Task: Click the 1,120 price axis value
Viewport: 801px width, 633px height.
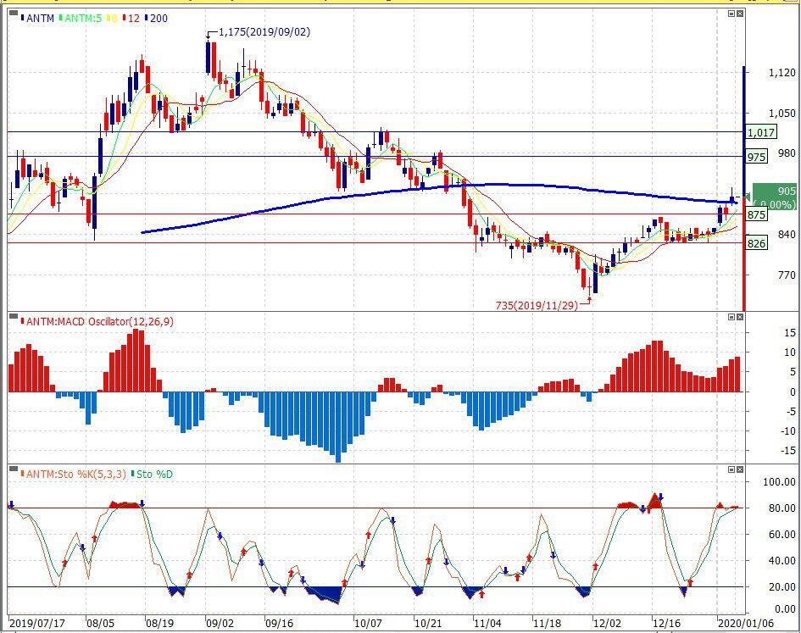Action: tap(782, 73)
